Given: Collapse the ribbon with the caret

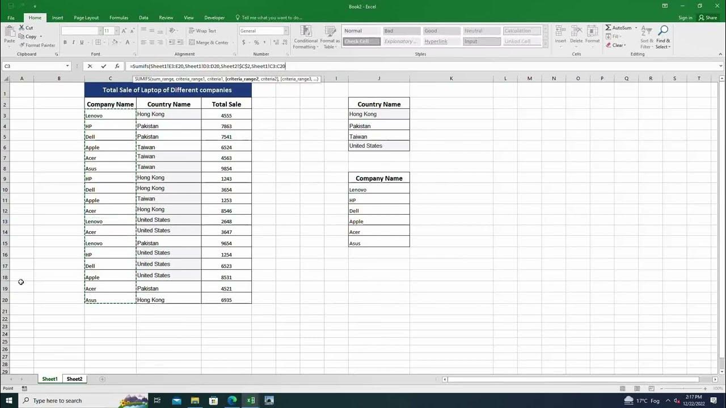Looking at the screenshot, I should [720, 54].
